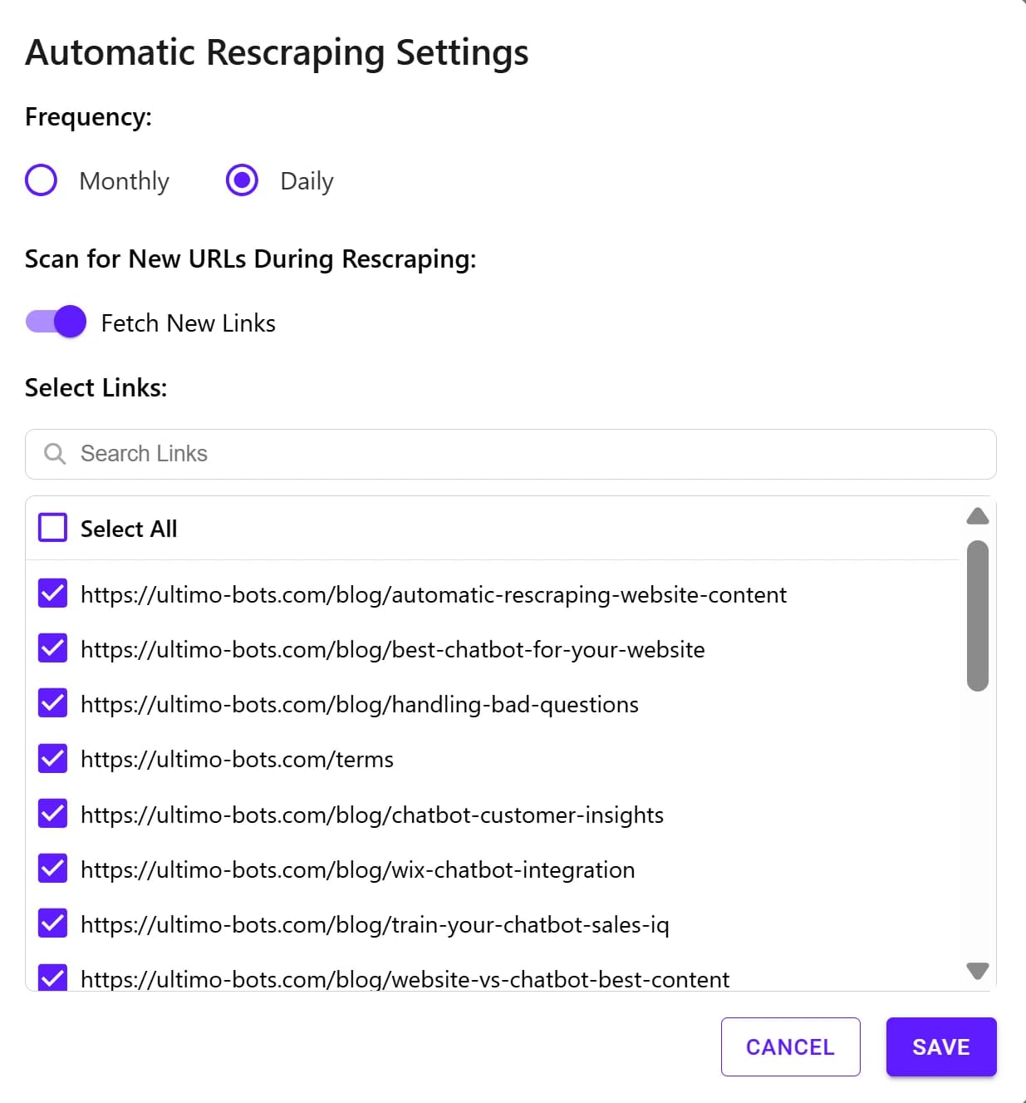
Task: Click the CANCEL button
Action: tap(790, 1046)
